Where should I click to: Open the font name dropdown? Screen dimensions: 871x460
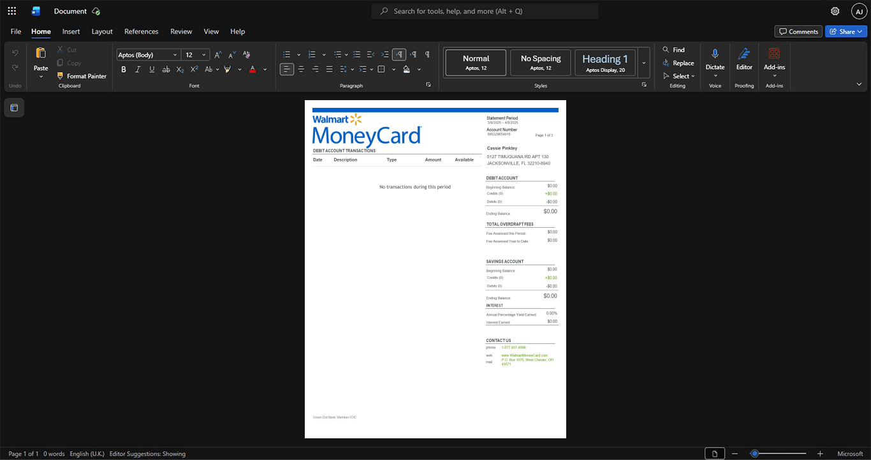[x=175, y=55]
